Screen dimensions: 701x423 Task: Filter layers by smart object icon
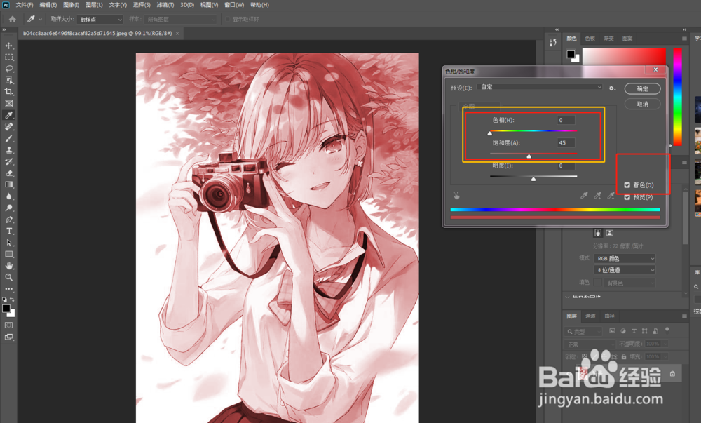(655, 331)
